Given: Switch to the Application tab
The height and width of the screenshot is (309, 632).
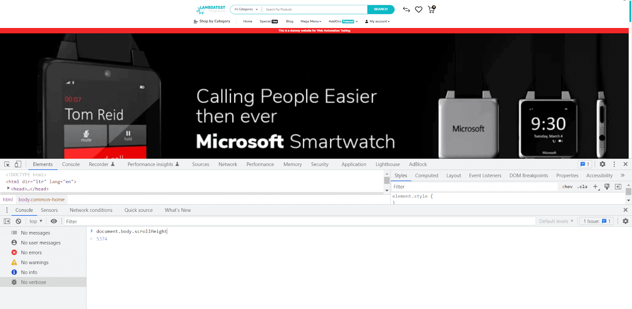Looking at the screenshot, I should coord(354,164).
